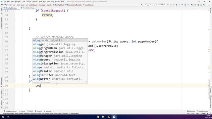Screen dimensions: 212x119
Task: Click the MovieApp breadcrumb
Action: click(x=4, y=5)
